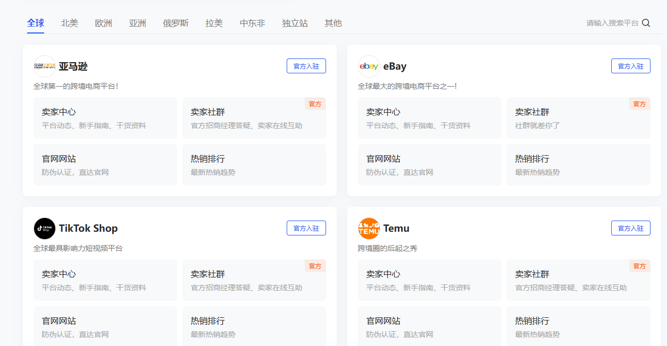Visit eBay 官网网站 card

(x=429, y=165)
